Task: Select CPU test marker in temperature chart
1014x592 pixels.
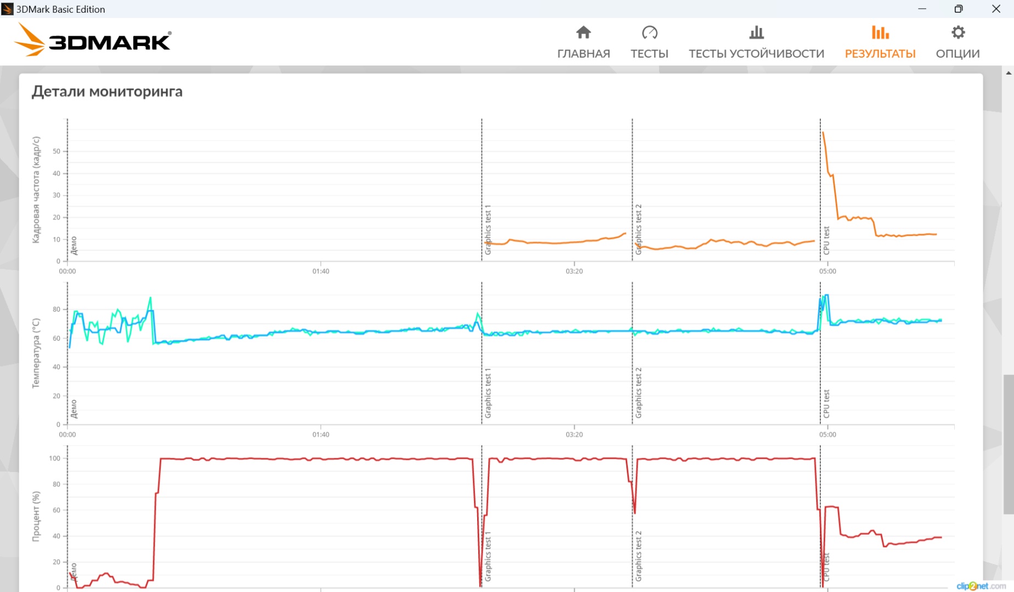Action: 826,403
